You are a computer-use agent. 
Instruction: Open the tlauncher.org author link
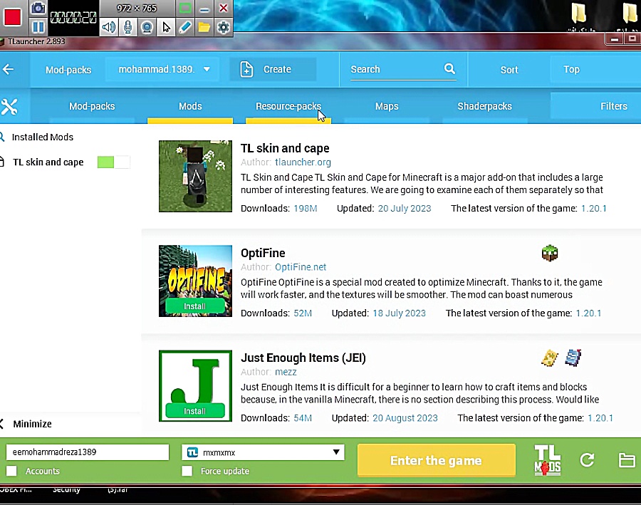pyautogui.click(x=303, y=162)
